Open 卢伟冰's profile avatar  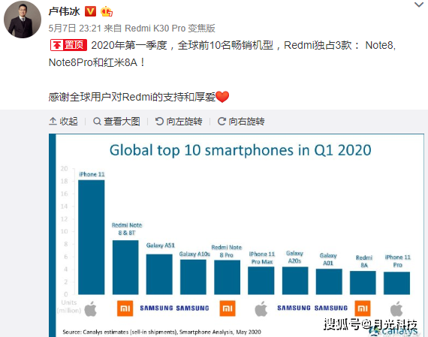[23, 20]
